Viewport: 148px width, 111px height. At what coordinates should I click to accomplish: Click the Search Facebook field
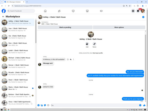[21, 11]
